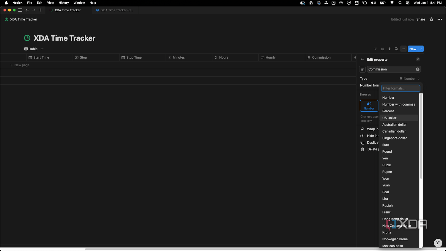Switch to the second XDA Time Tracker tab
The height and width of the screenshot is (251, 446).
point(114,10)
